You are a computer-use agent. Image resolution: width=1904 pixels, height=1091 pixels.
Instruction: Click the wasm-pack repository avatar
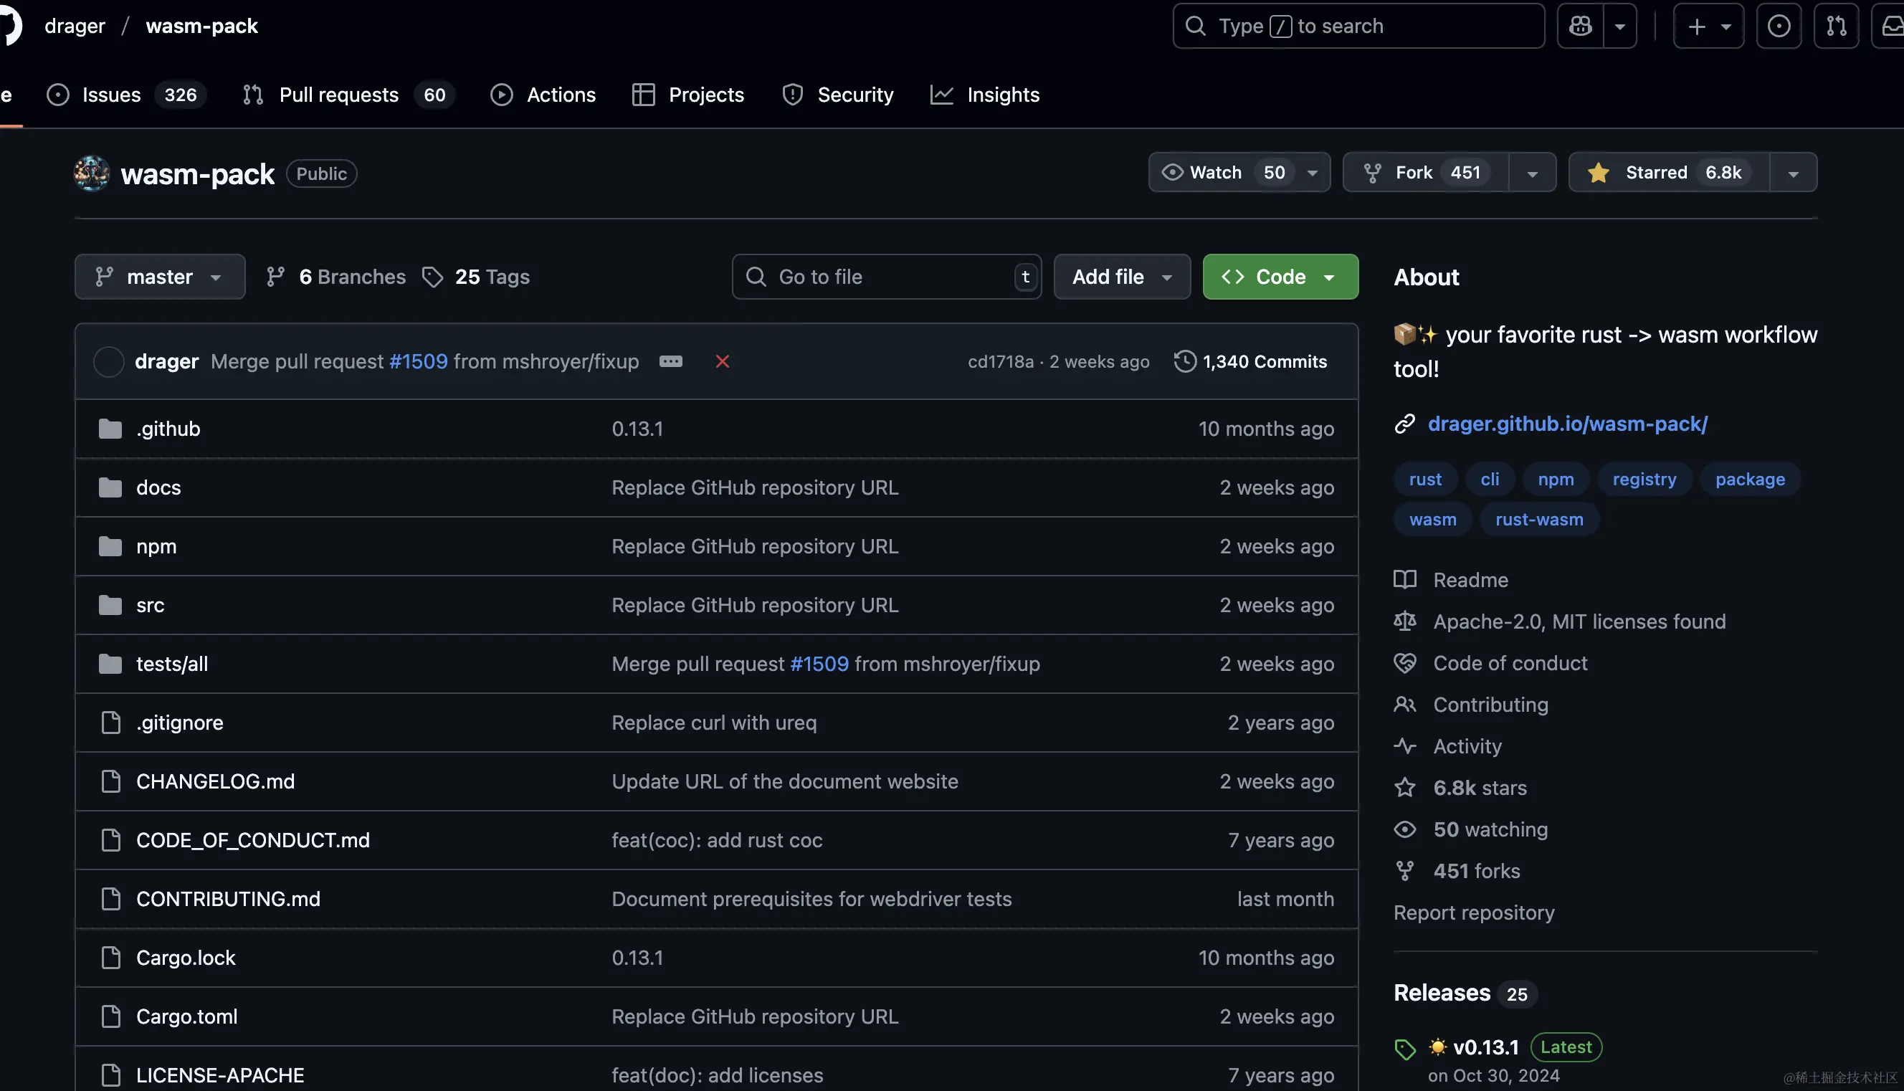coord(92,173)
